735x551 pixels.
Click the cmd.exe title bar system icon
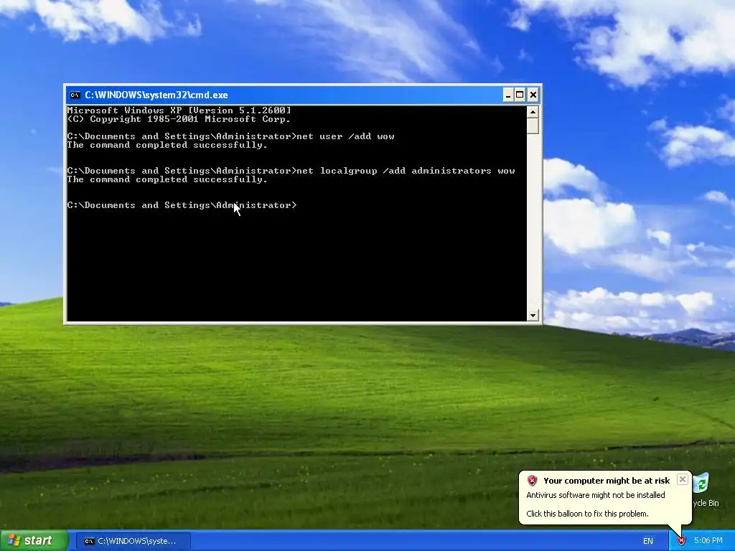pyautogui.click(x=75, y=95)
